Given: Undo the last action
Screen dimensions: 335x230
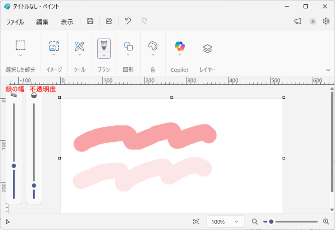Looking at the screenshot, I should [x=128, y=21].
